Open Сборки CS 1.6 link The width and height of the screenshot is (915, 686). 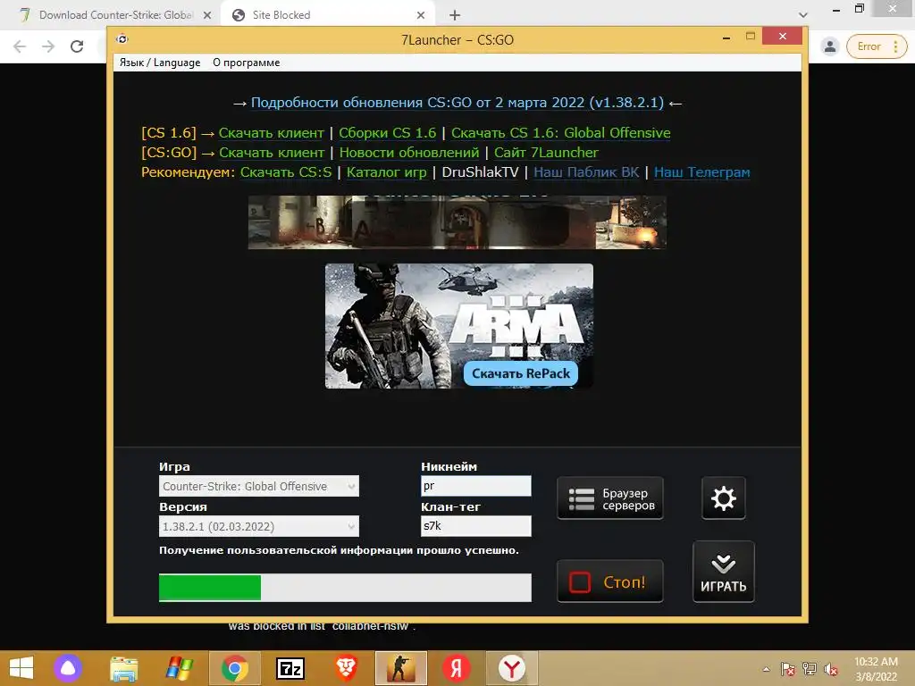point(388,133)
